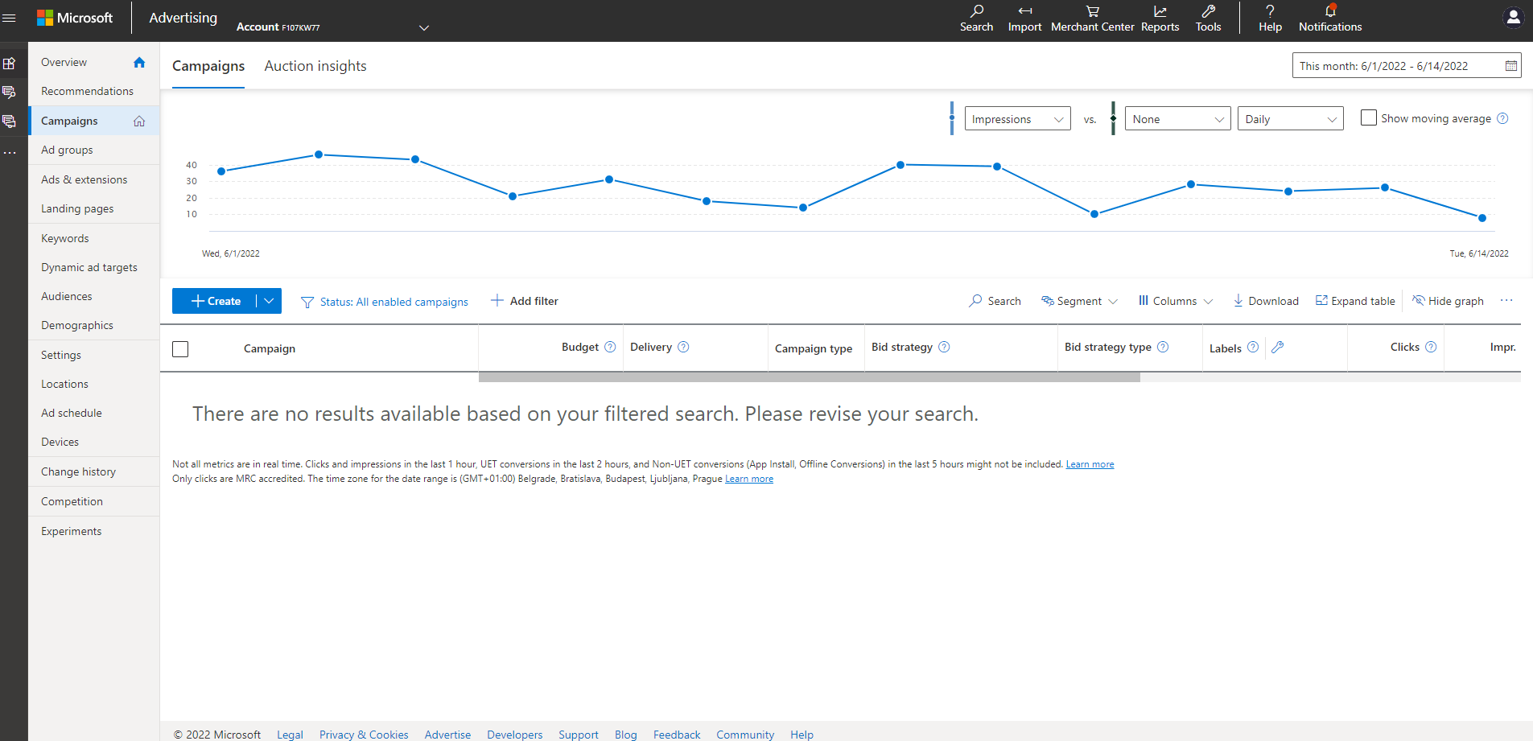Click Add filter

point(525,301)
